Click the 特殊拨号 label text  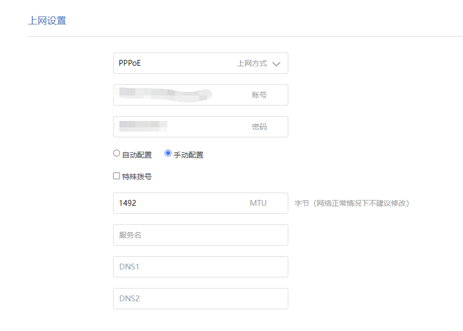pos(137,176)
